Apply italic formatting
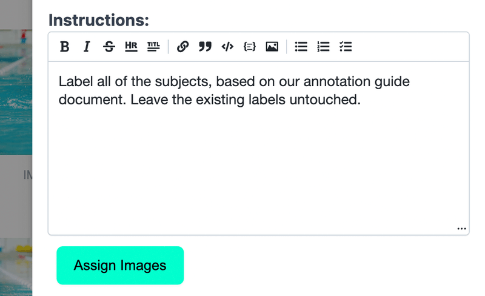Viewport: 485px width, 296px height. pyautogui.click(x=87, y=47)
